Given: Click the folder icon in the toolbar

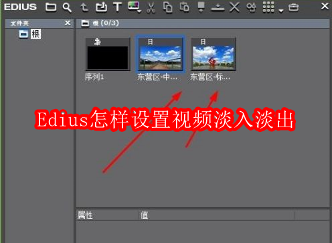Looking at the screenshot, I should click(x=51, y=7).
